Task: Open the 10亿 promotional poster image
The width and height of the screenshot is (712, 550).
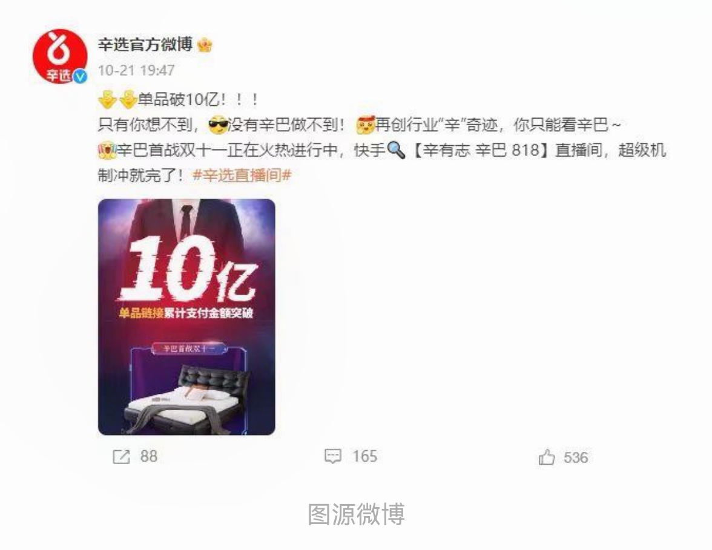Action: 186,317
